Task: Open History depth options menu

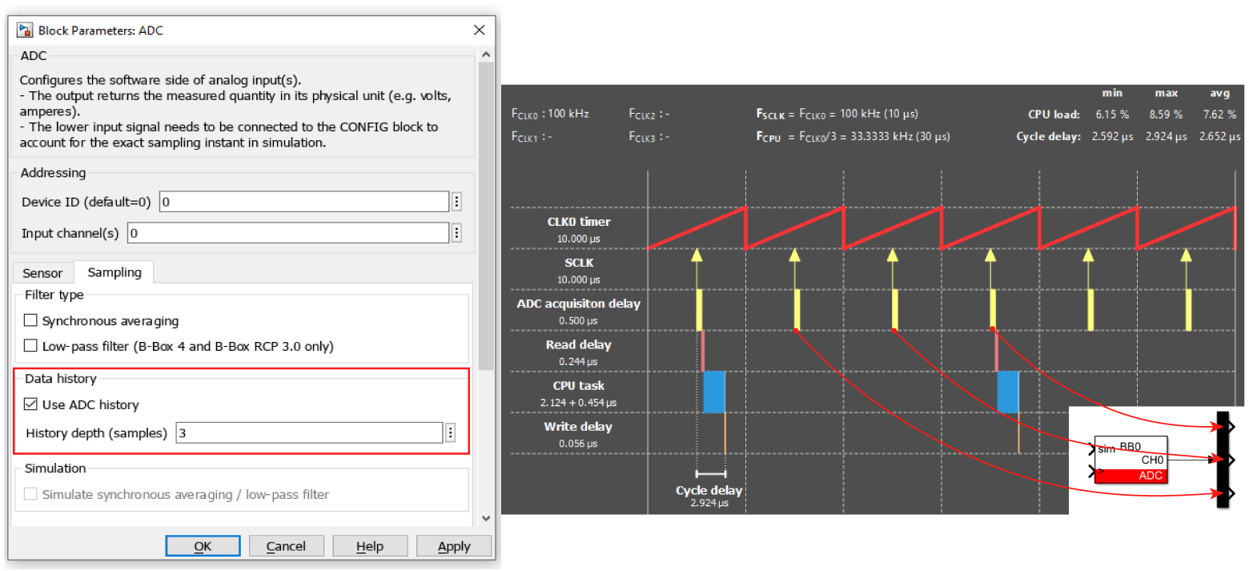Action: (451, 433)
